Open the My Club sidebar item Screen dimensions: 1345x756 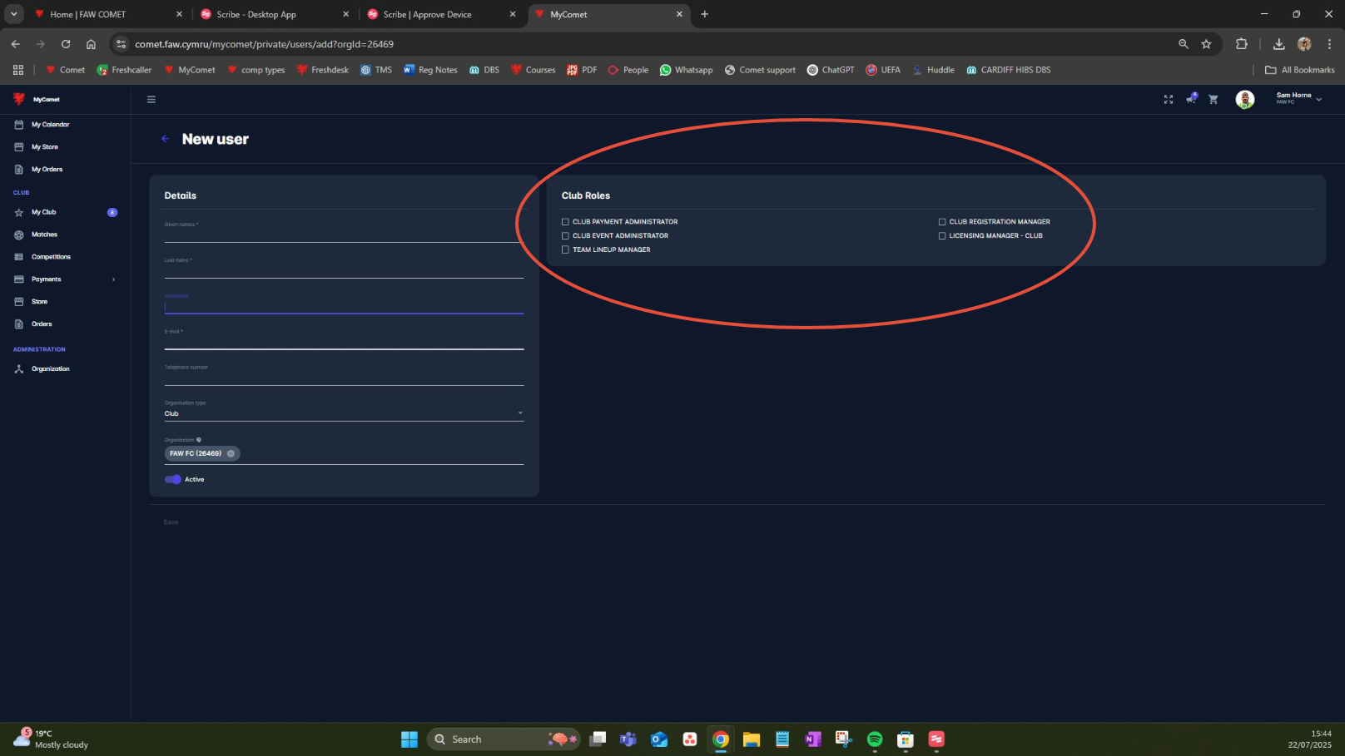point(43,213)
